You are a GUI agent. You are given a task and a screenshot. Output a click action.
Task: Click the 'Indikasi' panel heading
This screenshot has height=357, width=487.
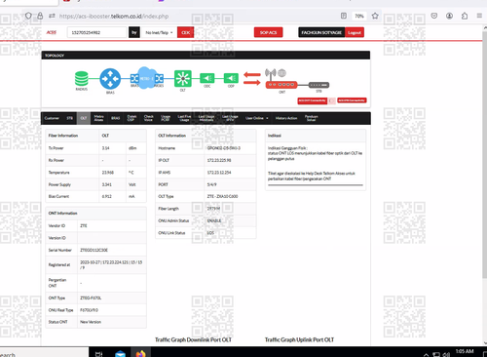[275, 136]
